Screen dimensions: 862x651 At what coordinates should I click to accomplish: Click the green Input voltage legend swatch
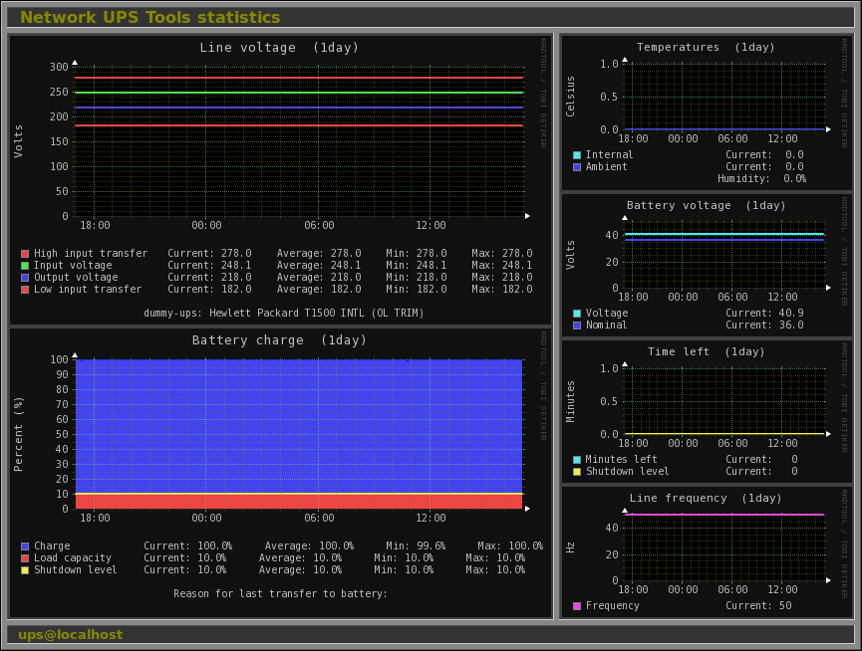point(25,266)
